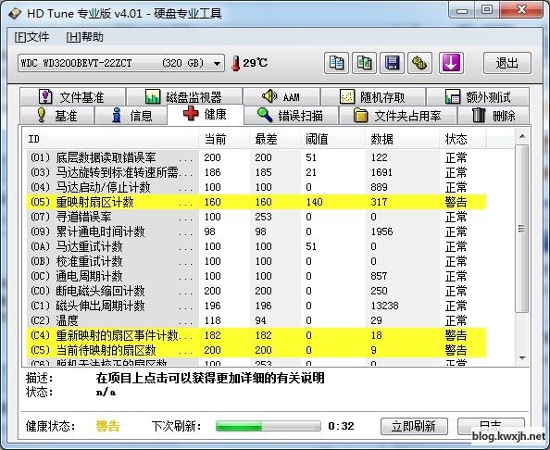Select row (C5) 当前待映射的扇区数
Viewport: 550px width, 450px height.
tap(256, 350)
